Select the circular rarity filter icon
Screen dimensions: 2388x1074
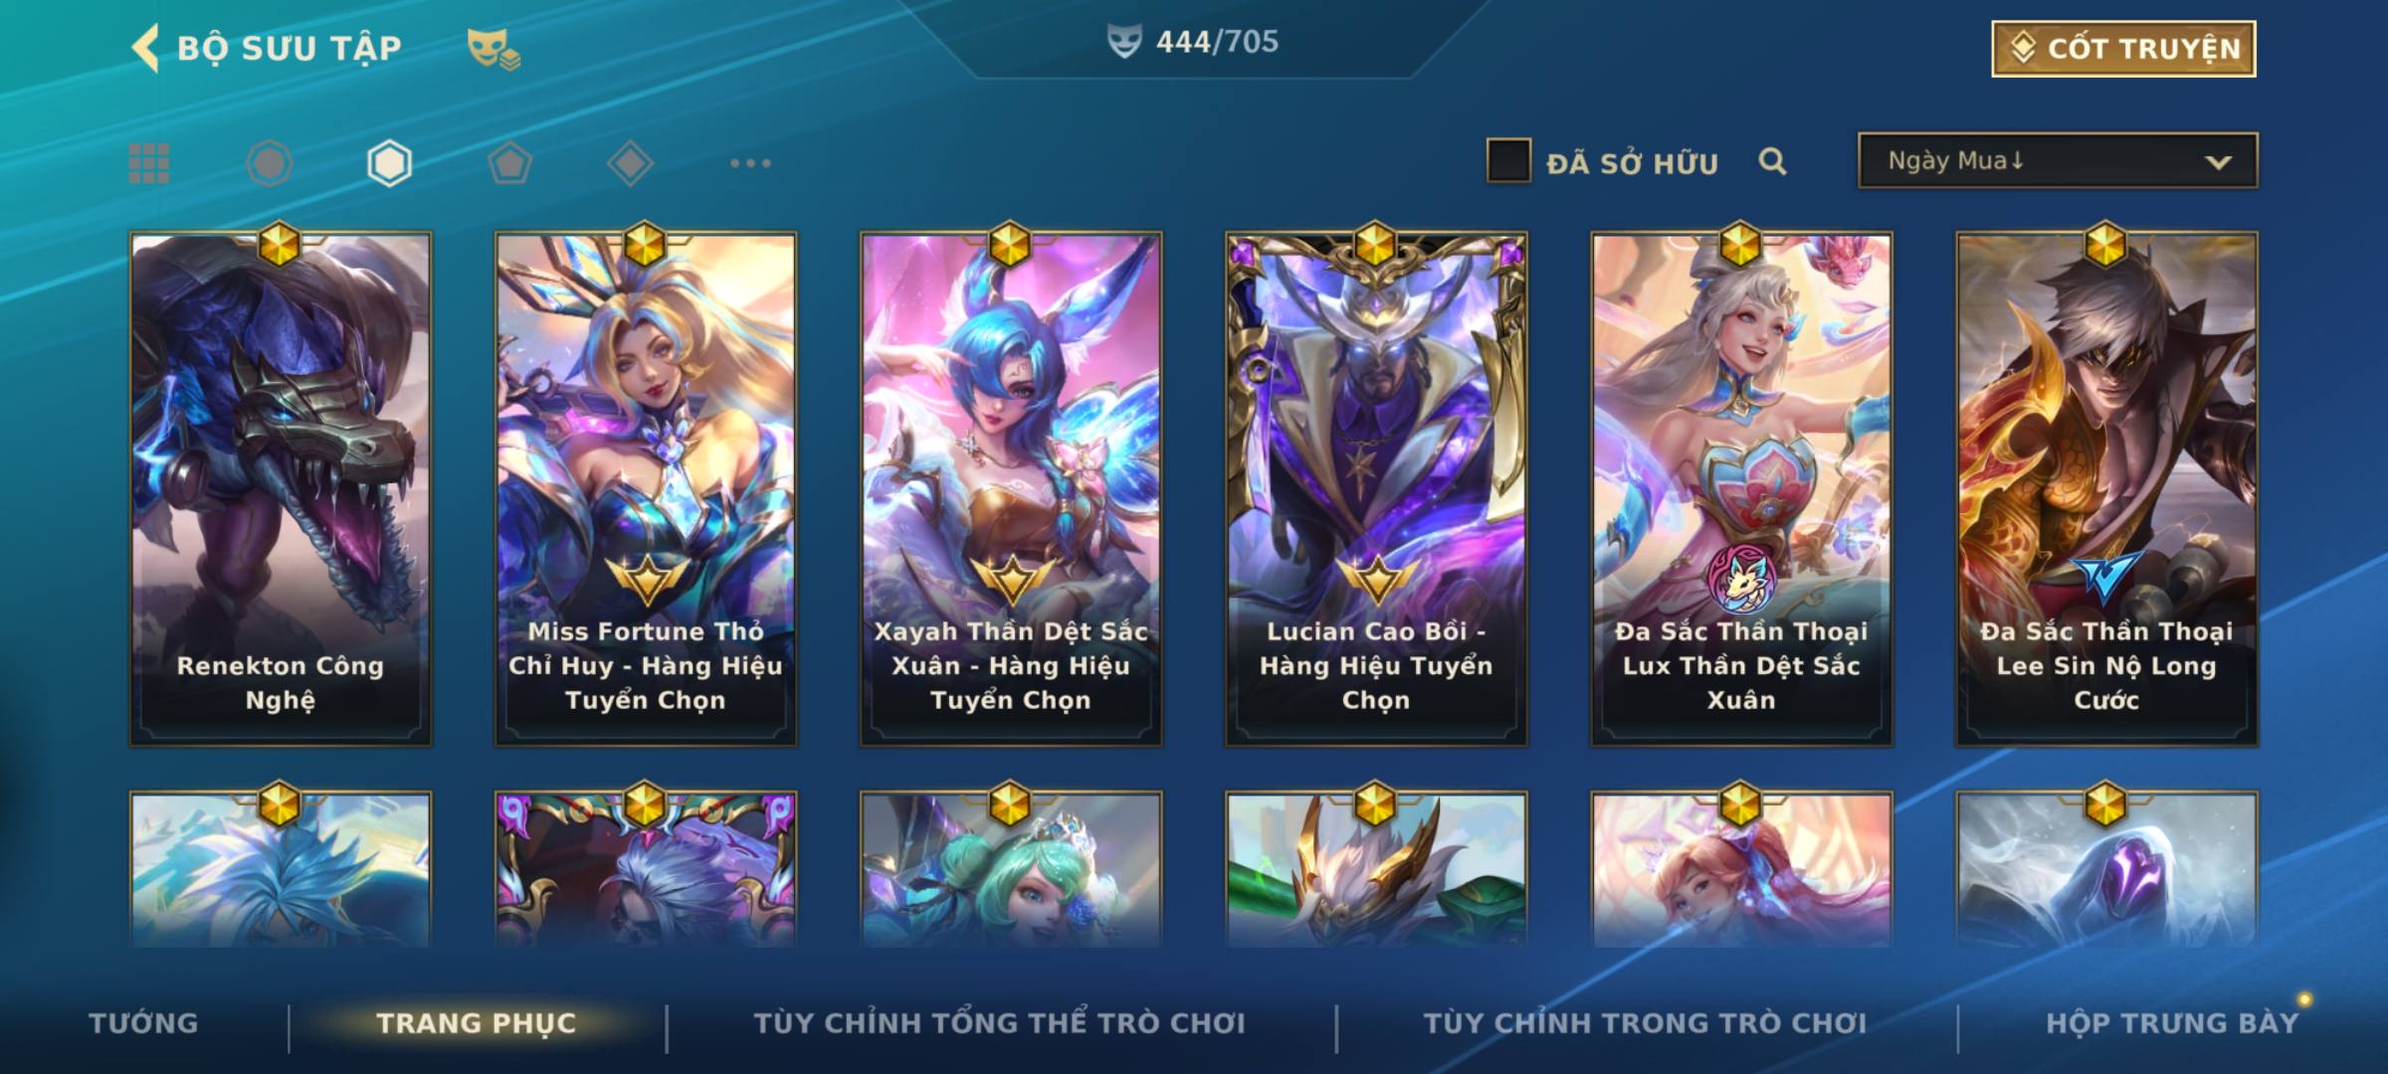click(x=269, y=163)
